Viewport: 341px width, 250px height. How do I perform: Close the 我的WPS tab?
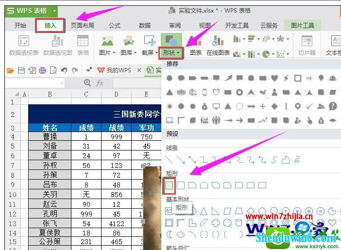click(x=139, y=70)
